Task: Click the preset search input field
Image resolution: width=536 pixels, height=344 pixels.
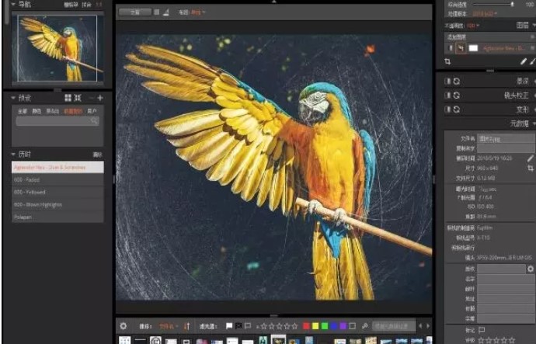Action: (56, 121)
